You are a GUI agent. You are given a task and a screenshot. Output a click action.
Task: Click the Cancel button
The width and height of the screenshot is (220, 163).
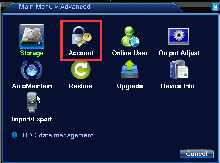[197, 154]
